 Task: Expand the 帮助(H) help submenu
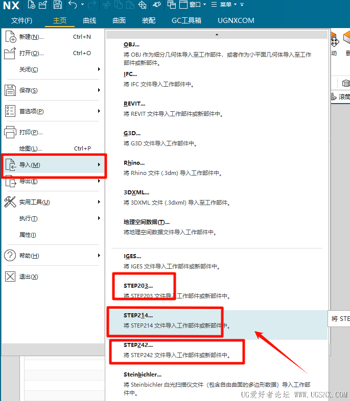pyautogui.click(x=53, y=256)
